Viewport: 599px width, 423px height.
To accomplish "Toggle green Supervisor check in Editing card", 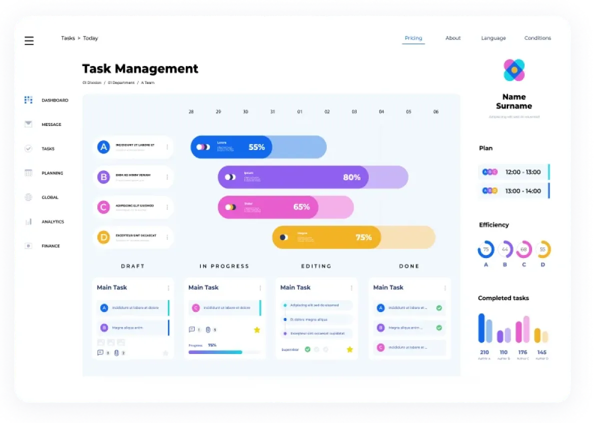I will coord(308,349).
